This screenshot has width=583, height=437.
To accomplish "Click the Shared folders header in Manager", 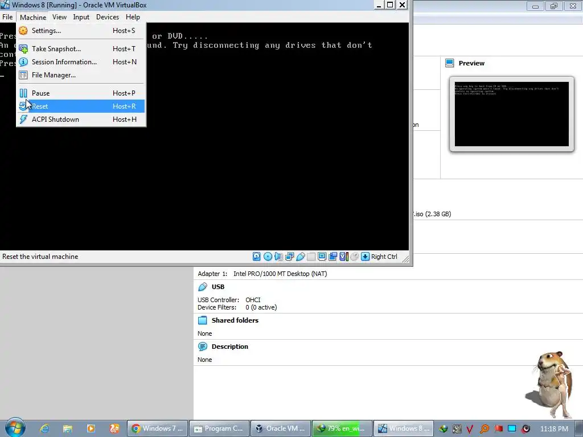I will (x=235, y=320).
